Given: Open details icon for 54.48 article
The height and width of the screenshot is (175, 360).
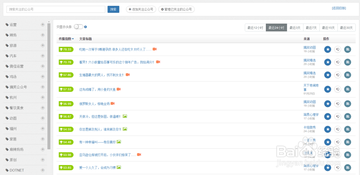Looking at the screenshot, I should pos(348,142).
